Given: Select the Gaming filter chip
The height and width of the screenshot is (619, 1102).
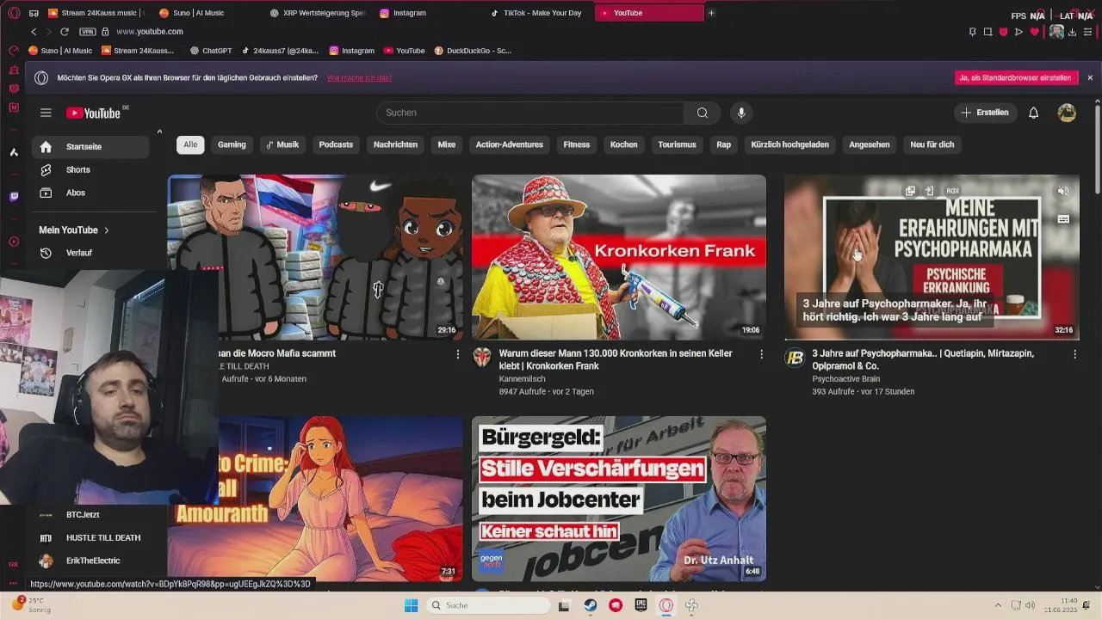Looking at the screenshot, I should 232,144.
